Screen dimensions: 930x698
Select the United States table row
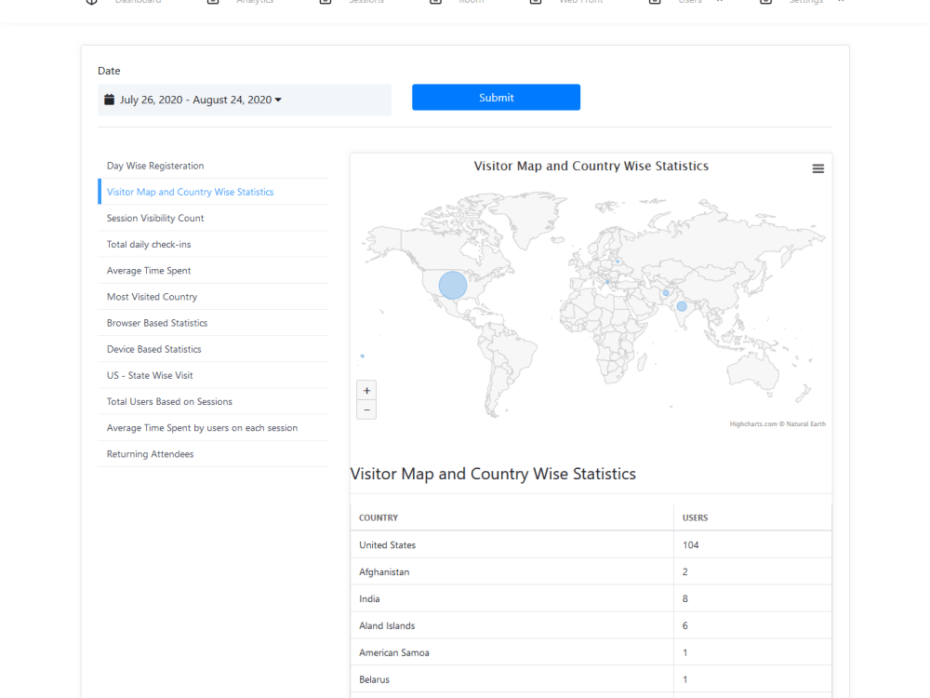pos(591,544)
